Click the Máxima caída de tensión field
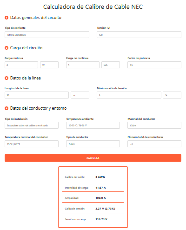The image size is (186, 230). pyautogui.click(x=129, y=95)
